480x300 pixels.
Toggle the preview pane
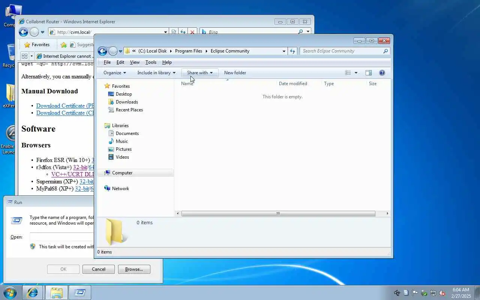tap(368, 73)
